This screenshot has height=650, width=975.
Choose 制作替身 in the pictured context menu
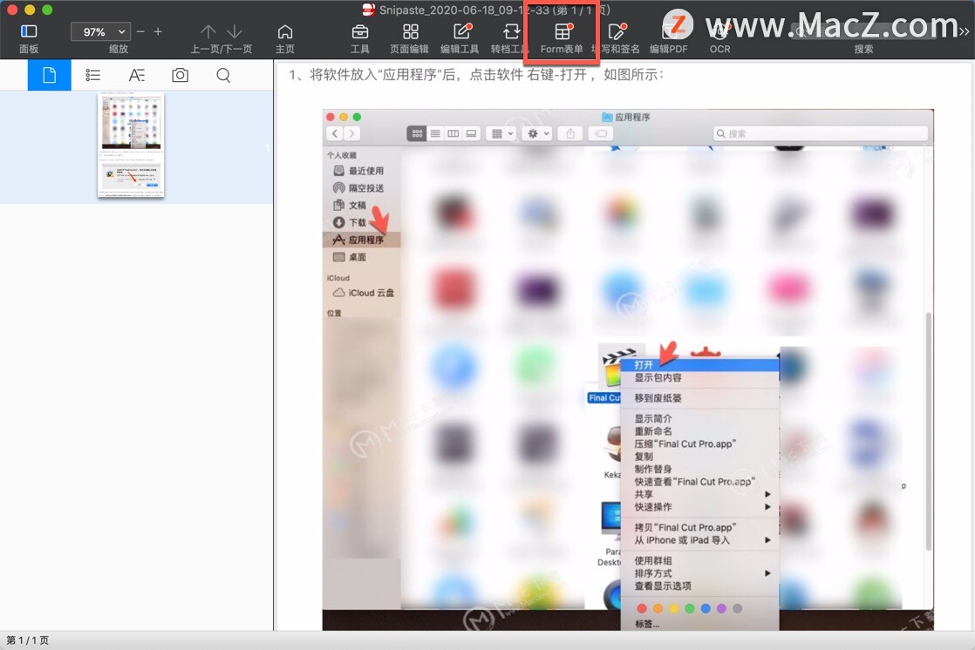pos(700,469)
